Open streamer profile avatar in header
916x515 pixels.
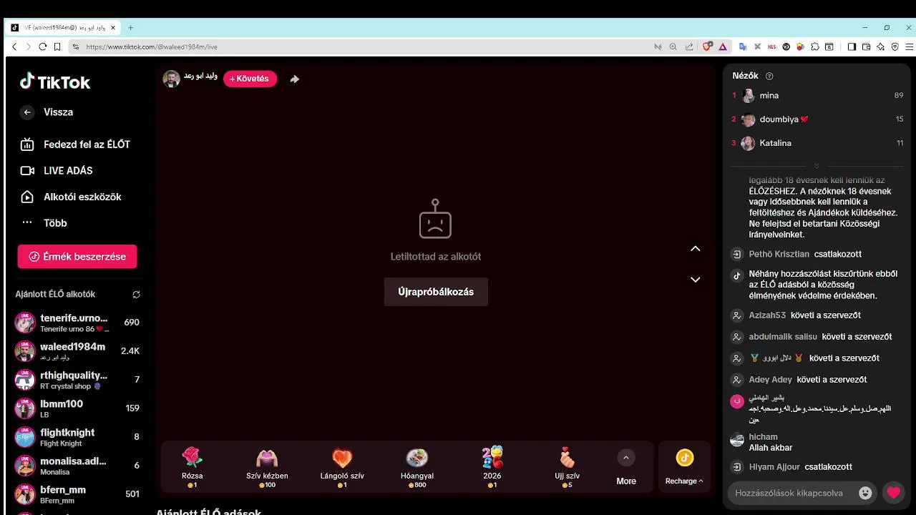coord(171,79)
